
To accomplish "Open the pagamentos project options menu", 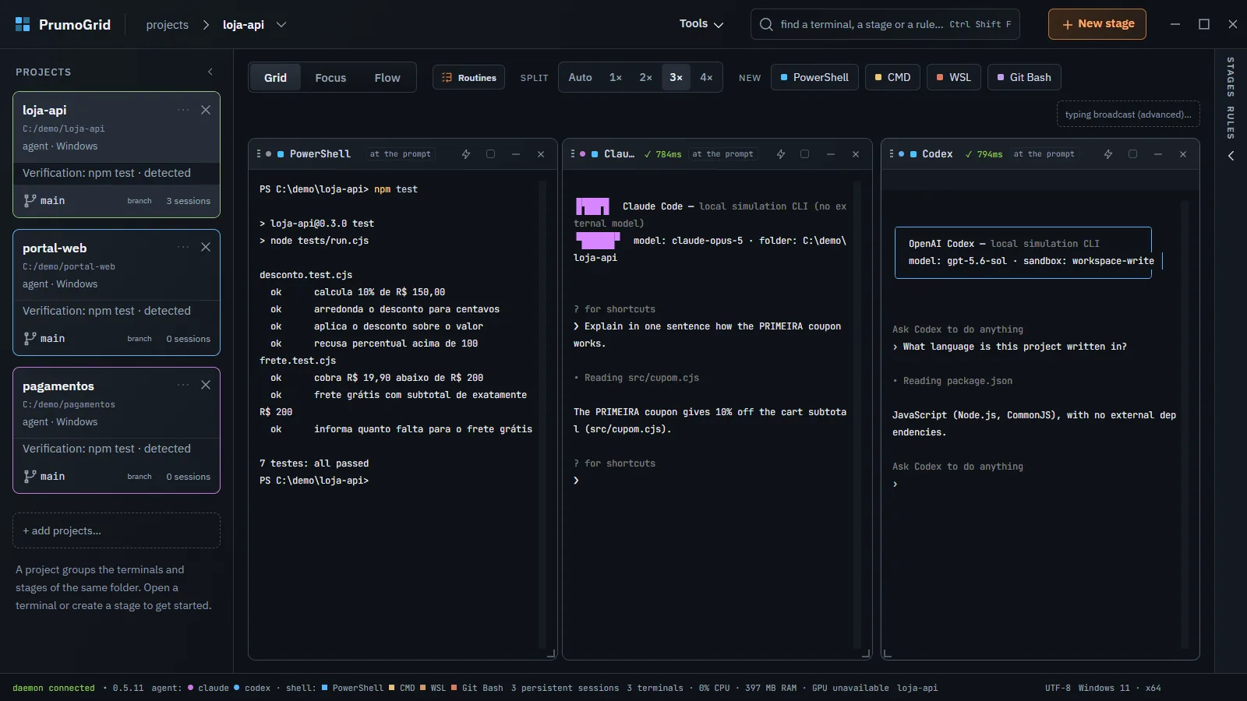I will click(183, 386).
